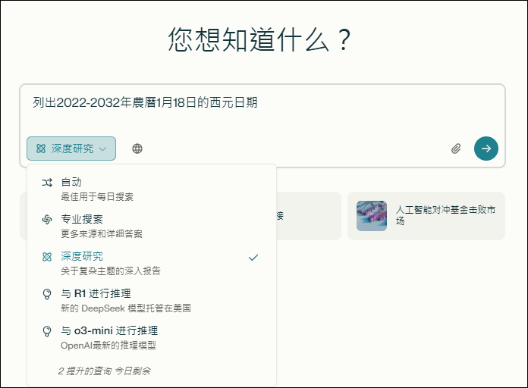
Task: Toggle the checkmark on 深度研究 option
Action: point(253,258)
